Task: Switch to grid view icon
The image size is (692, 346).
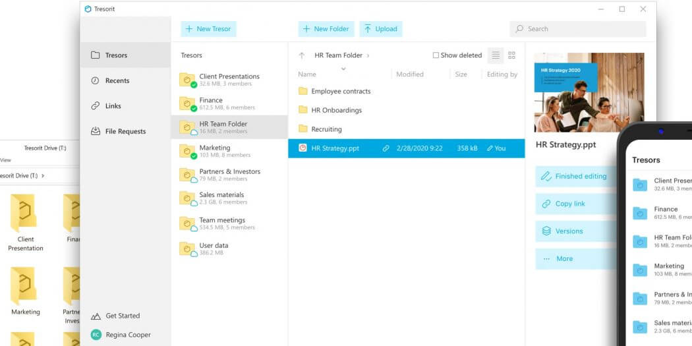Action: [511, 55]
